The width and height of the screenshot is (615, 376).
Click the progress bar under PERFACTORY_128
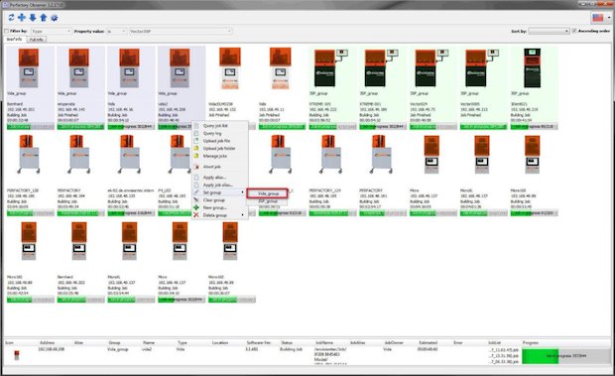click(30, 213)
